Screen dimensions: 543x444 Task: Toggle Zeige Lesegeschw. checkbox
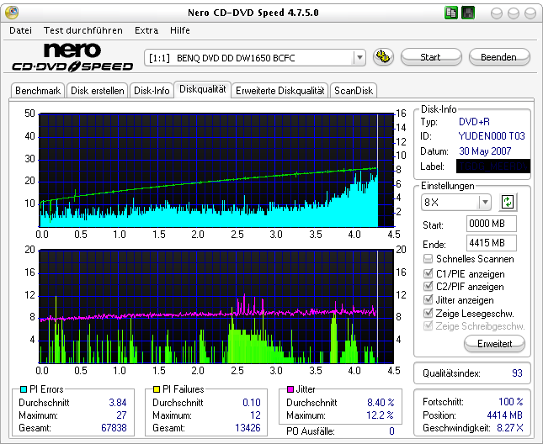(428, 313)
